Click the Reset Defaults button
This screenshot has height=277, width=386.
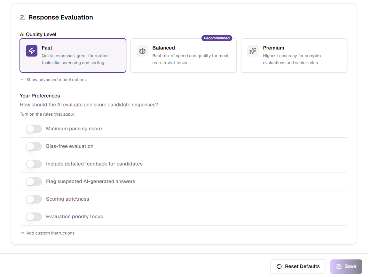point(298,266)
